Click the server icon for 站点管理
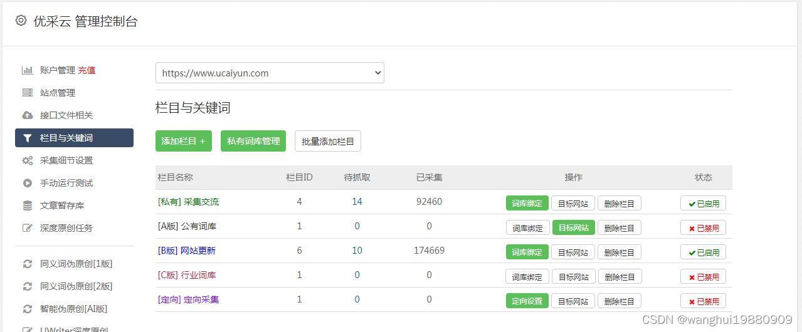Viewport: 802px width, 332px height. click(x=27, y=93)
